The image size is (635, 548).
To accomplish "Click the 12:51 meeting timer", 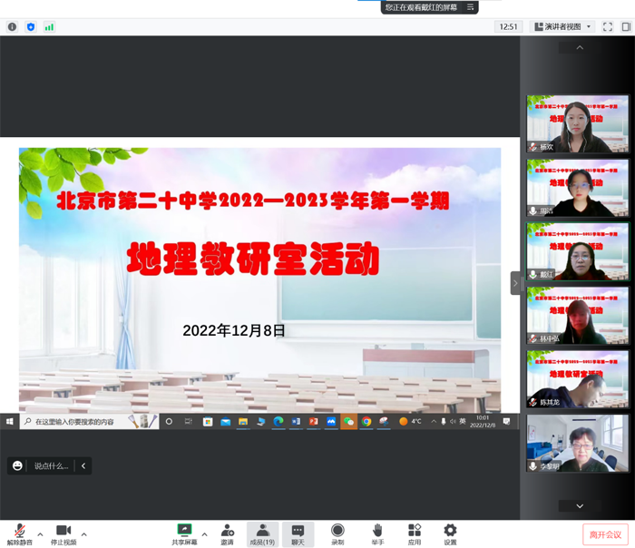I will (x=508, y=26).
